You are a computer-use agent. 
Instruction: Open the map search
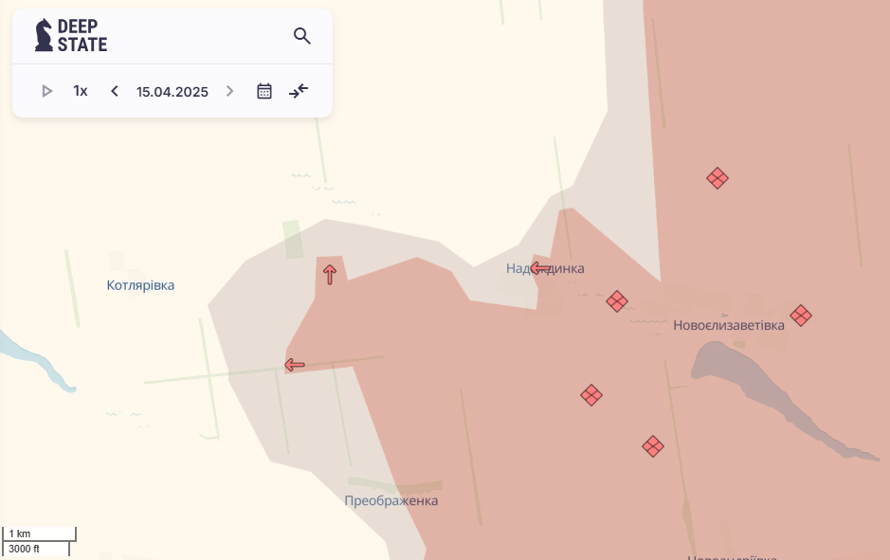coord(302,36)
